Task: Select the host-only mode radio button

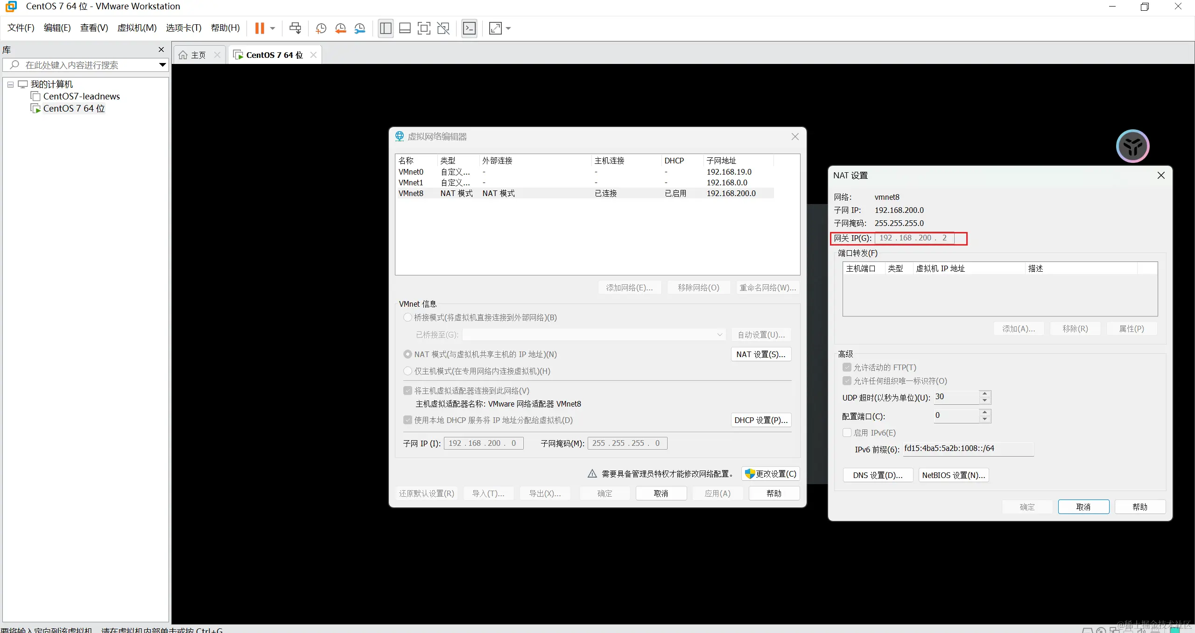Action: (408, 371)
